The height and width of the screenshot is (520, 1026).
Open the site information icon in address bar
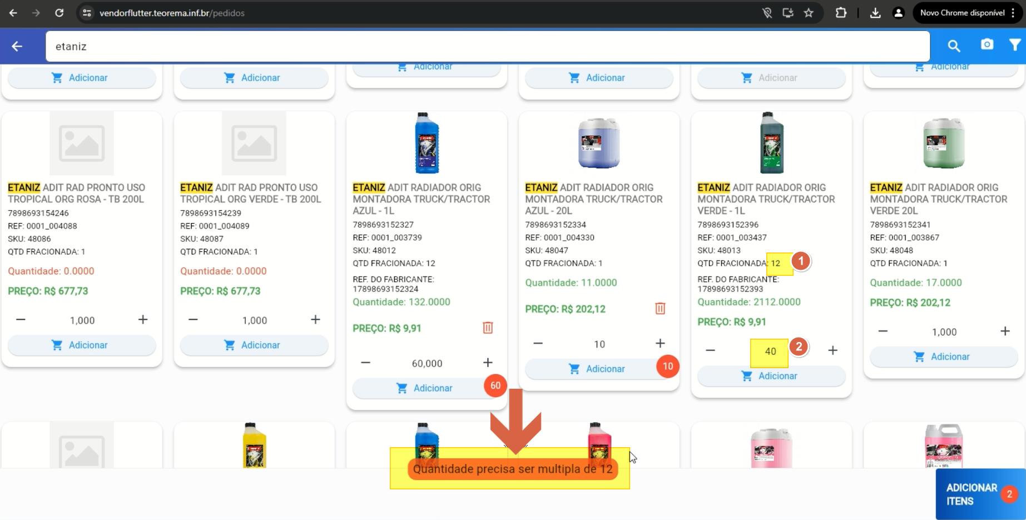[87, 13]
